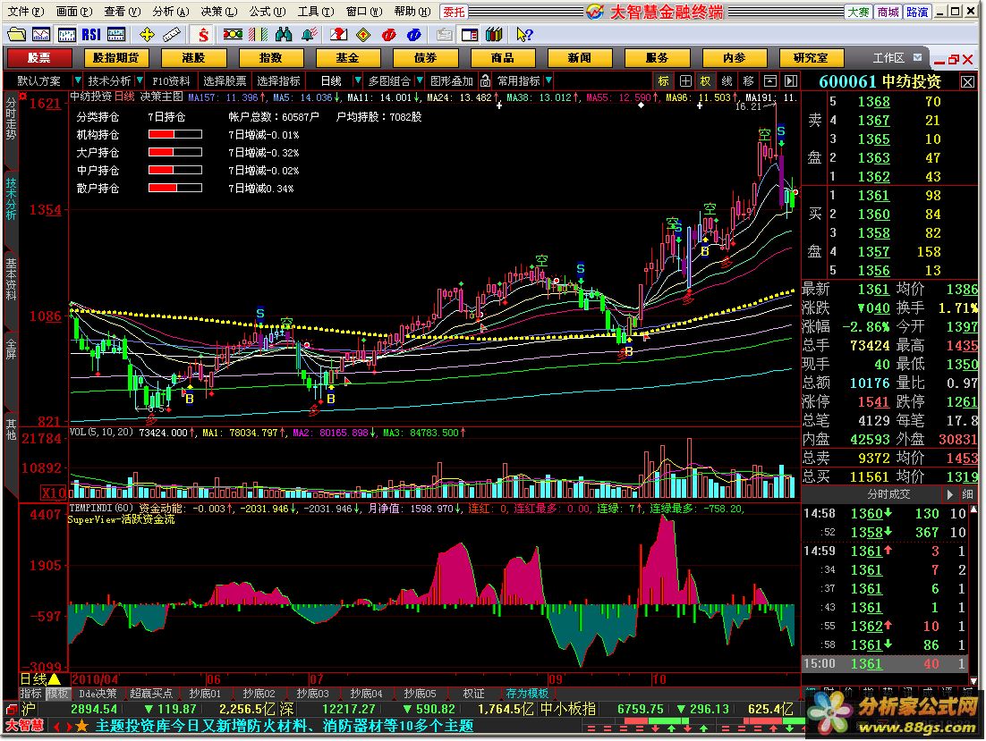986x741 pixels.
Task: Select the 超赢买点 template tab
Action: [151, 694]
